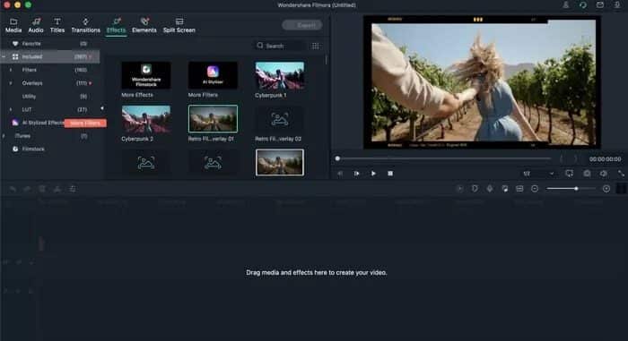Select the Included category row
Viewport: 628px width, 341px height.
pyautogui.click(x=49, y=56)
